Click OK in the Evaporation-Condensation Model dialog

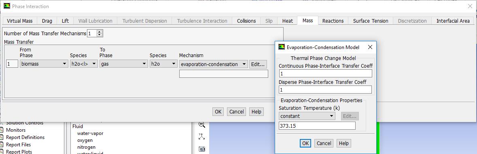point(305,143)
